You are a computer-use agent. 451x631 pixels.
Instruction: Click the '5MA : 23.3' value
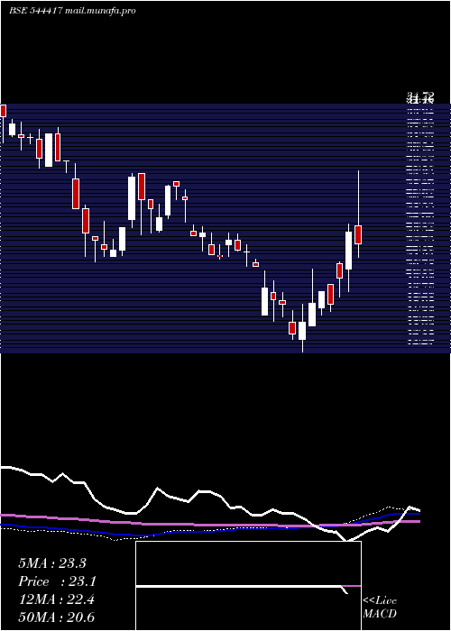click(52, 563)
